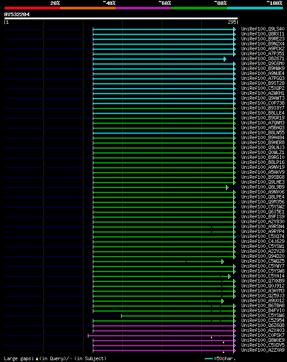Select the UniRef100_C5XQP2 hit label
287x362 pixels.
tap(263, 88)
